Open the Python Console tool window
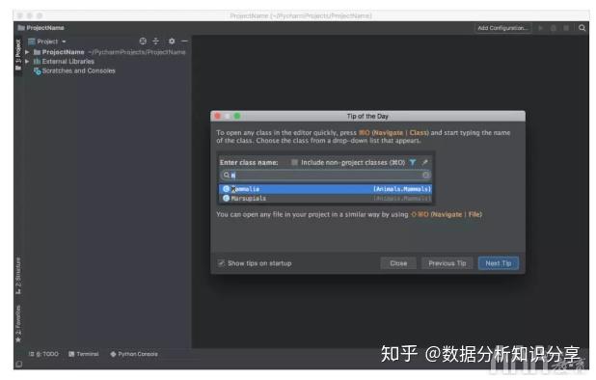The height and width of the screenshot is (380, 596). tap(134, 354)
